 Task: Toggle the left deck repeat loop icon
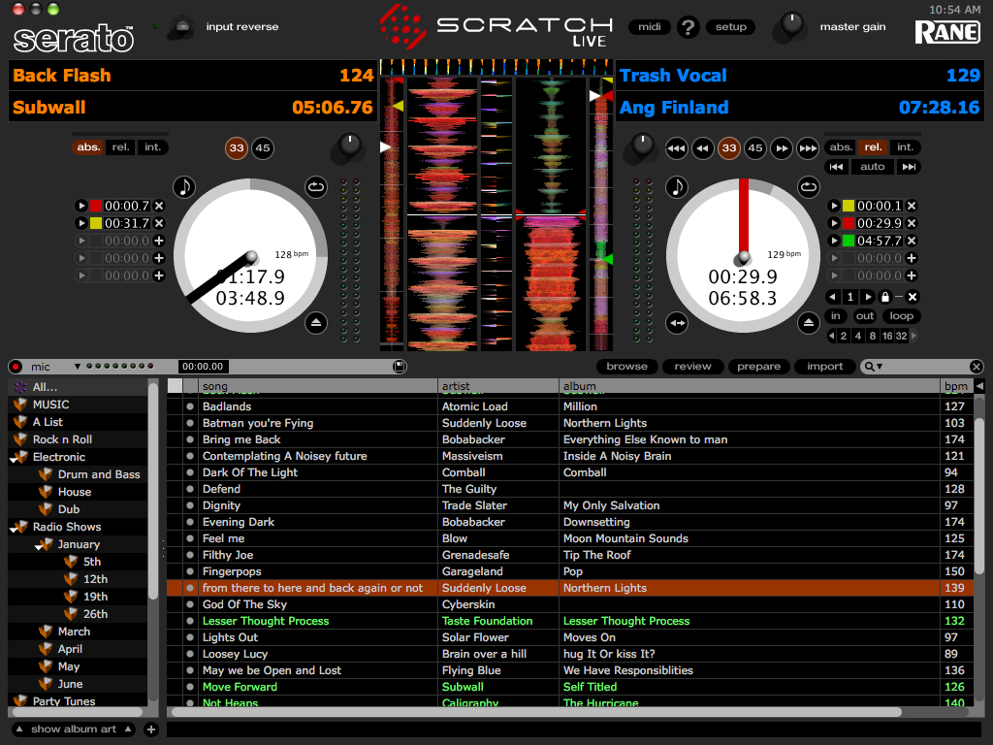[x=316, y=187]
